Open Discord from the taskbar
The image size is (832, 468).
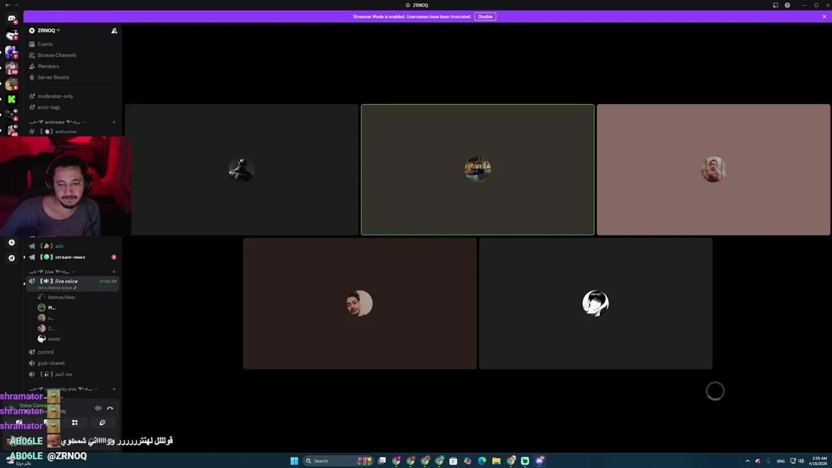point(539,461)
